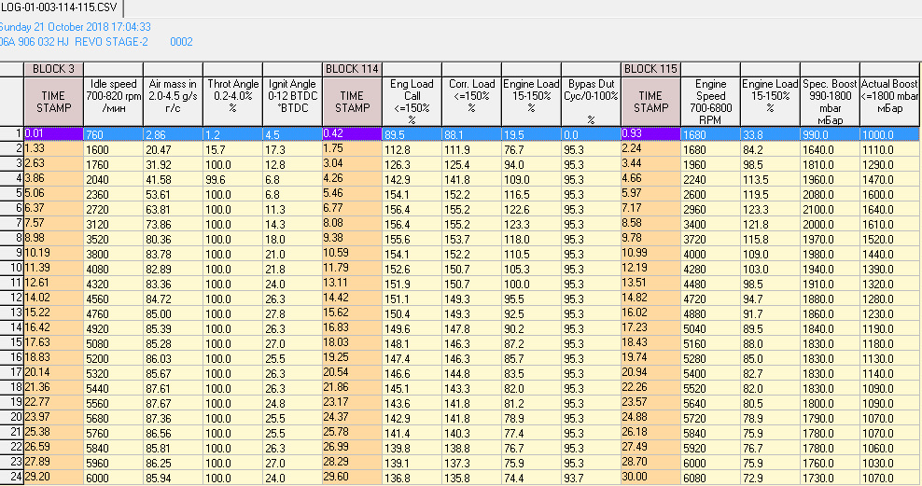Select actual boost cell 1610.0
The height and width of the screenshot is (486, 922).
(889, 225)
